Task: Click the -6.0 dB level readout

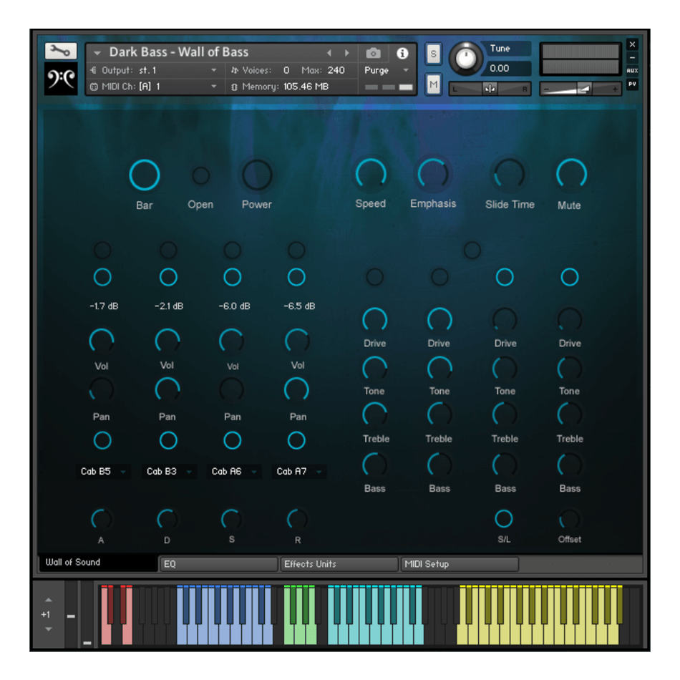Action: pyautogui.click(x=234, y=306)
